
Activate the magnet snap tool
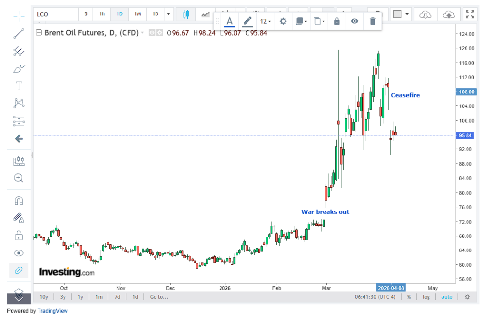(x=18, y=200)
